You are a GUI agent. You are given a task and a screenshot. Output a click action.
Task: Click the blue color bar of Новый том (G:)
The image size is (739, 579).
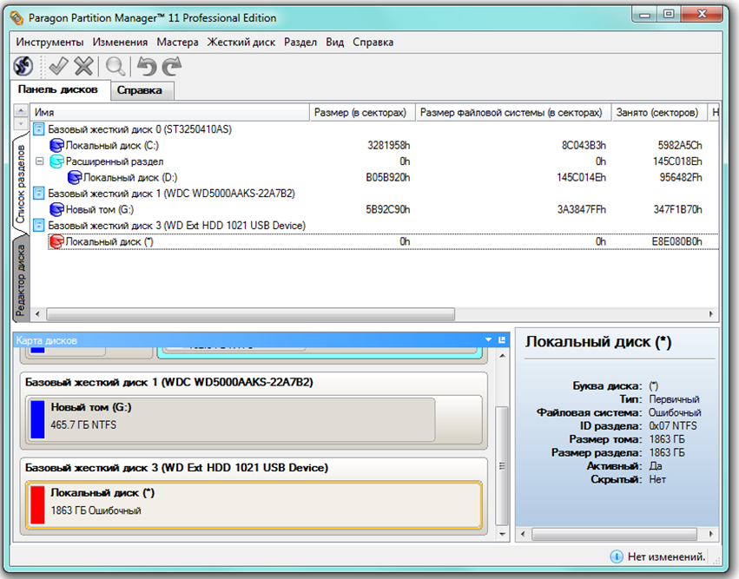click(37, 420)
